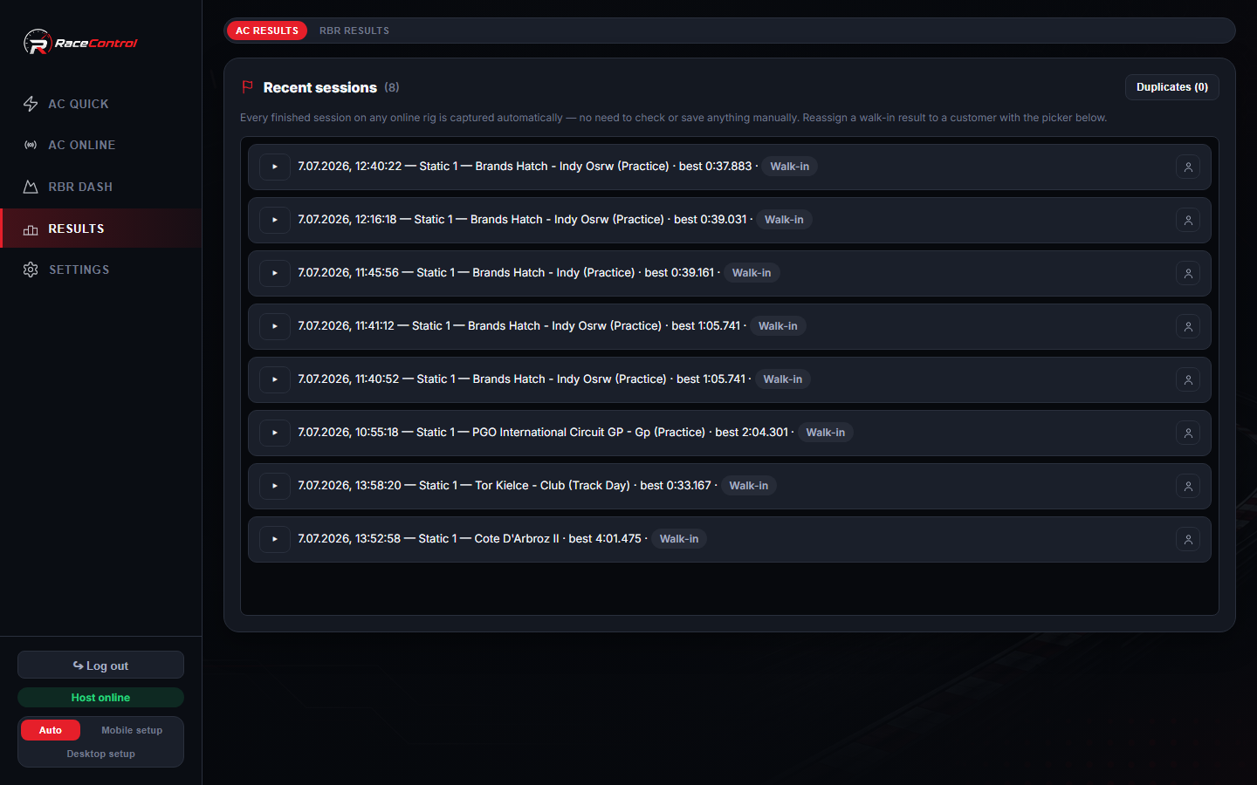The image size is (1257, 785).
Task: Click the session count '(8)' next to the heading
Action: [x=392, y=87]
